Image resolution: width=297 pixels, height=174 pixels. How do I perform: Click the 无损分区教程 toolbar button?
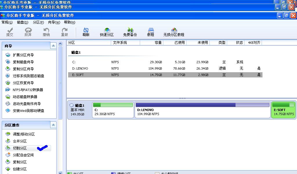174,32
